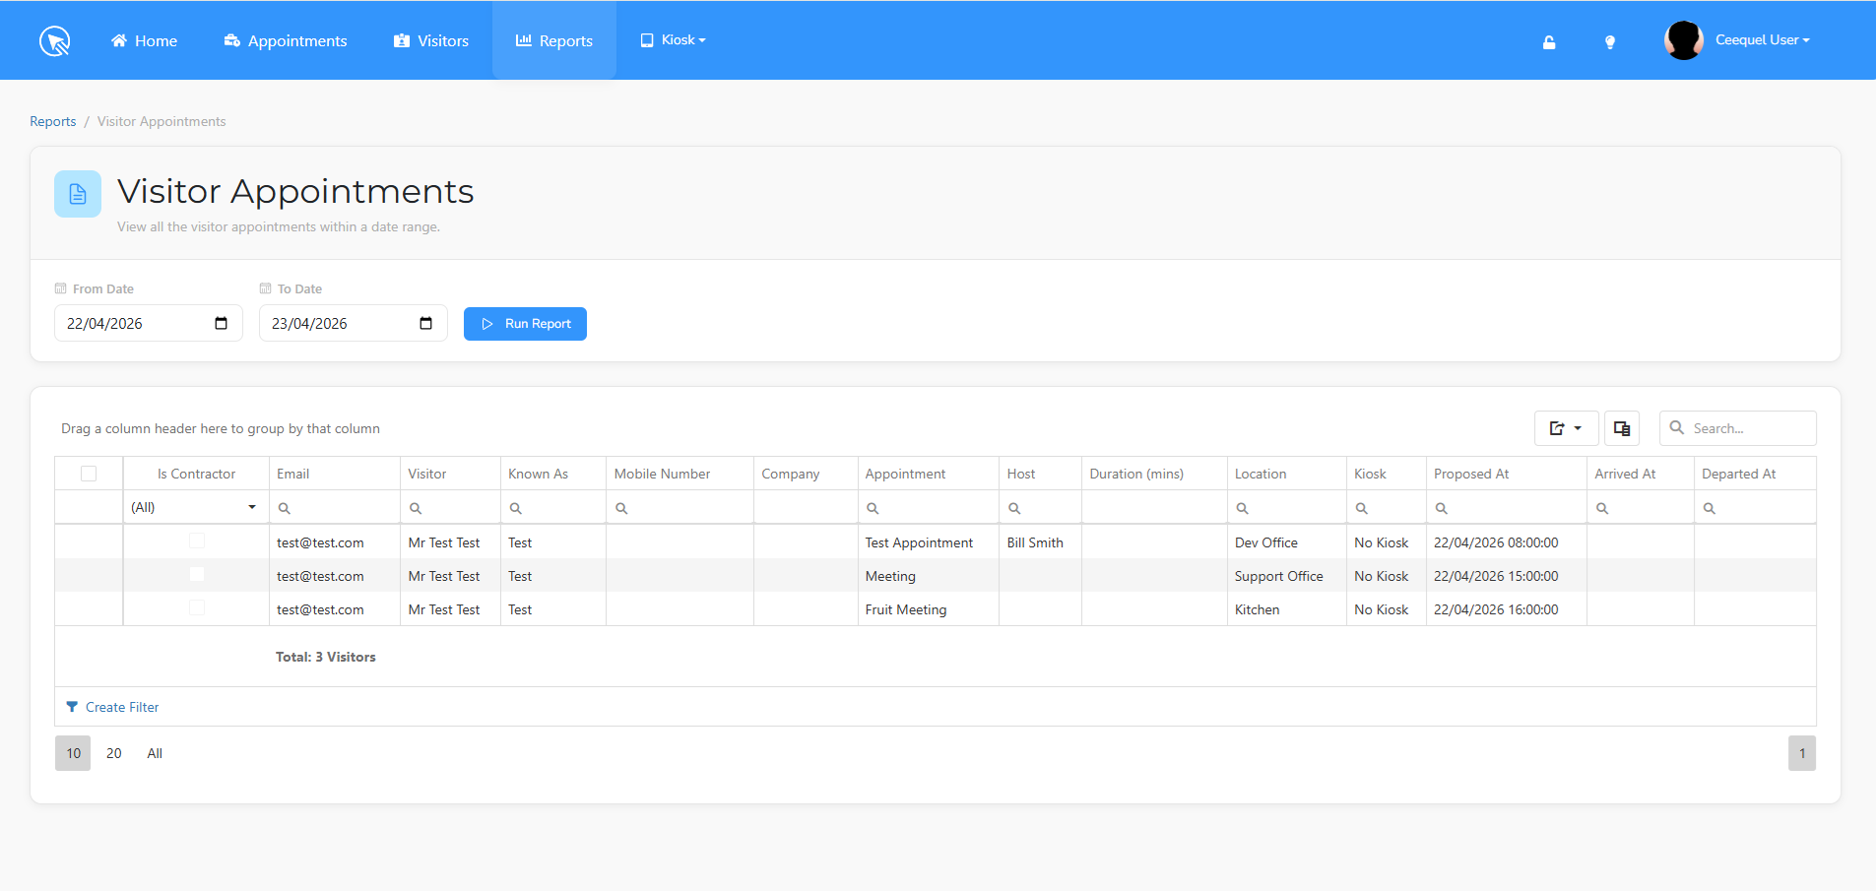Click Email column filter search icon
The image size is (1876, 891).
pyautogui.click(x=285, y=508)
